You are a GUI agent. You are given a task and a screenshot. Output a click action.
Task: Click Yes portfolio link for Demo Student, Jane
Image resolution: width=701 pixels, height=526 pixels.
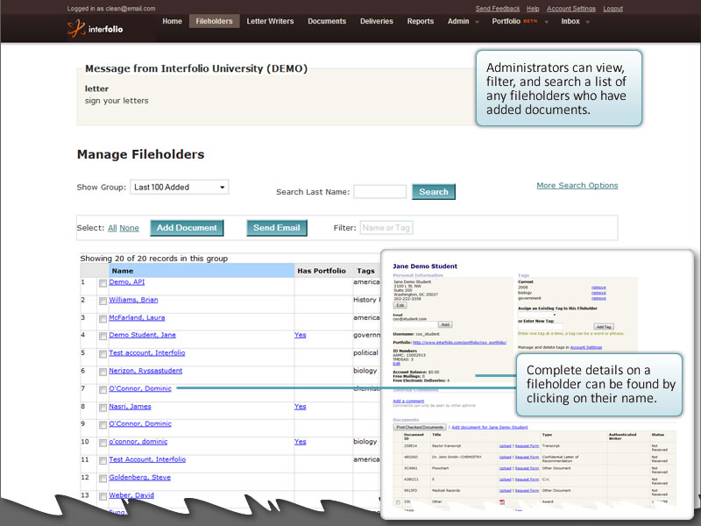click(301, 335)
